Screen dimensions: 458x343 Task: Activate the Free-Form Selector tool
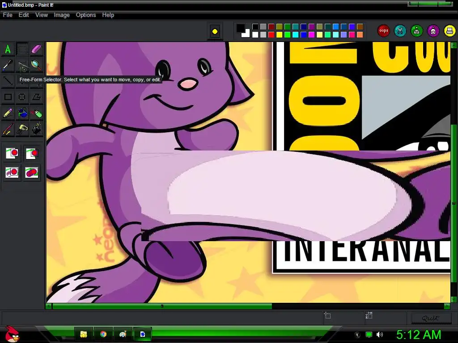pyautogui.click(x=22, y=66)
